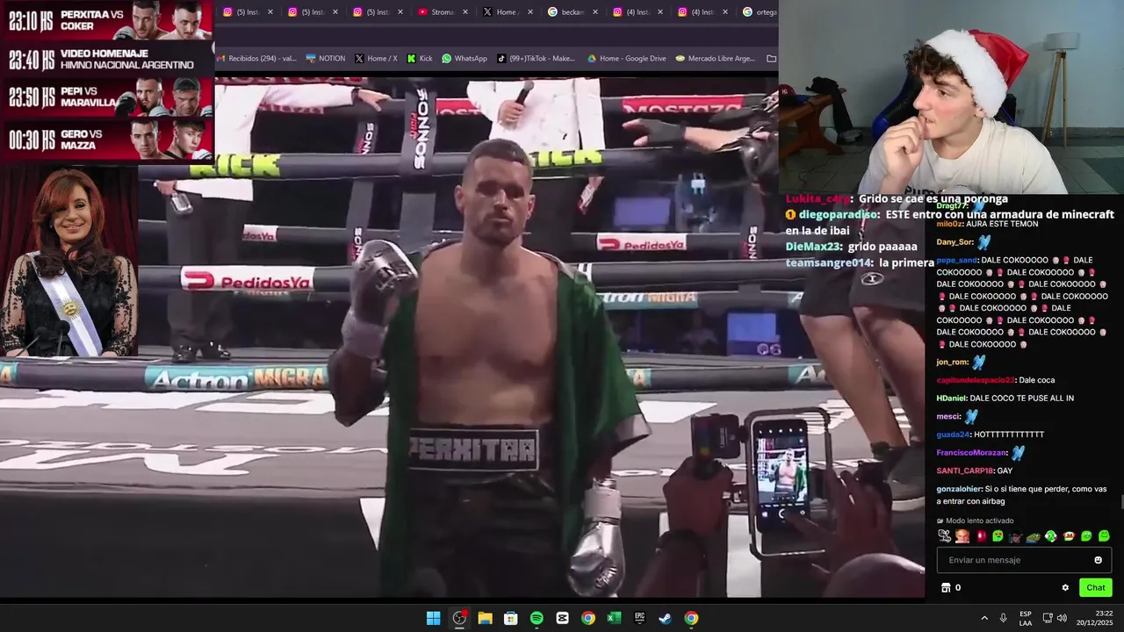This screenshot has height=632, width=1124.
Task: Open HDaniel's chat profile
Action: 951,399
